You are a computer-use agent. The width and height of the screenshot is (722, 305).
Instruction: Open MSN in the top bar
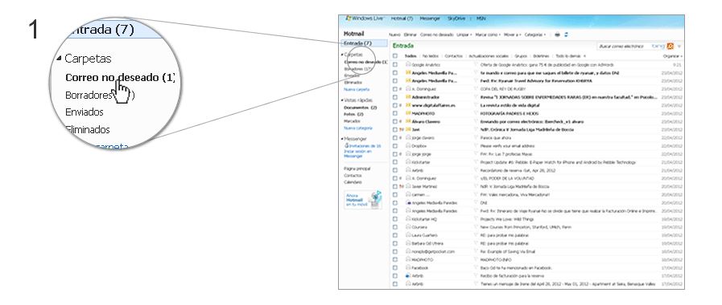pos(481,18)
